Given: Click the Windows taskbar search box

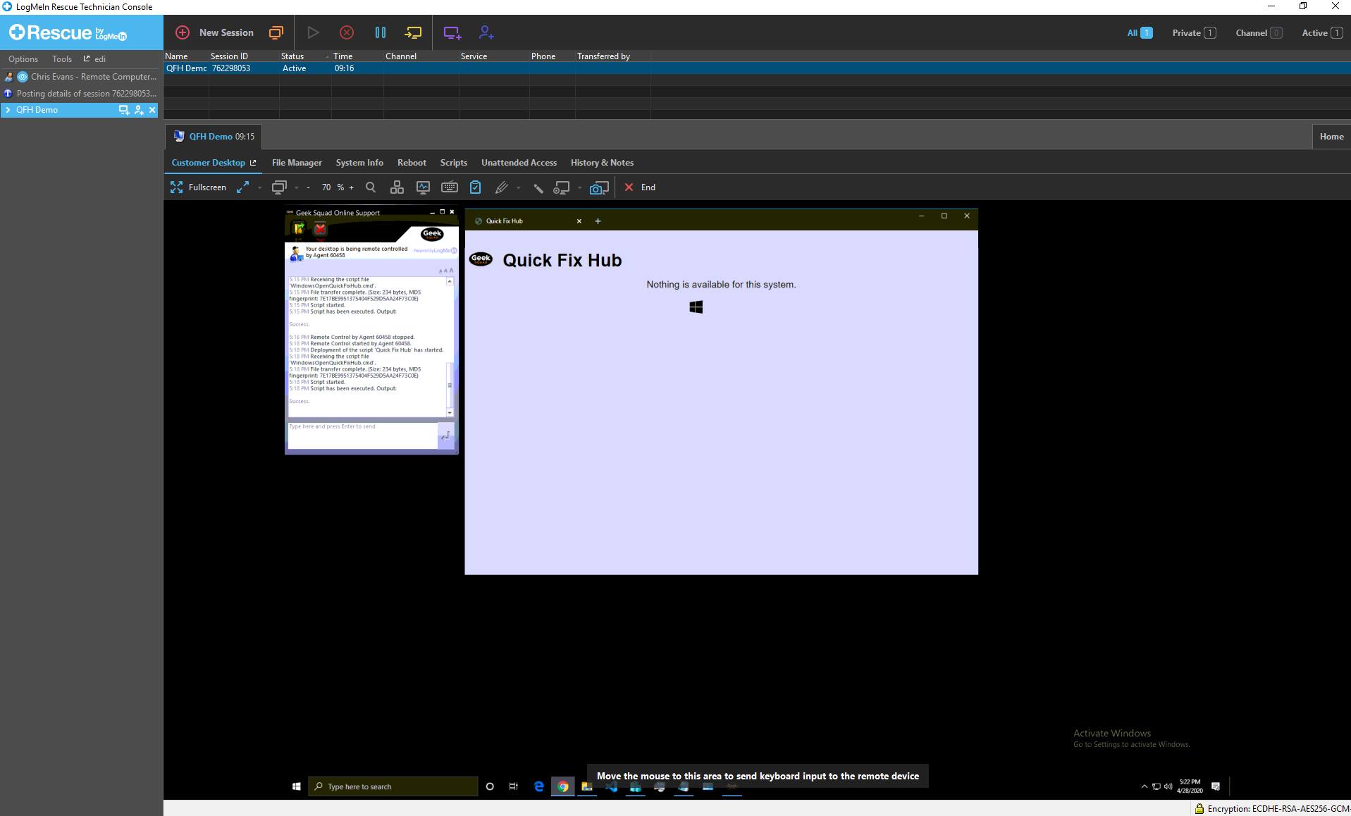Looking at the screenshot, I should click(x=393, y=786).
